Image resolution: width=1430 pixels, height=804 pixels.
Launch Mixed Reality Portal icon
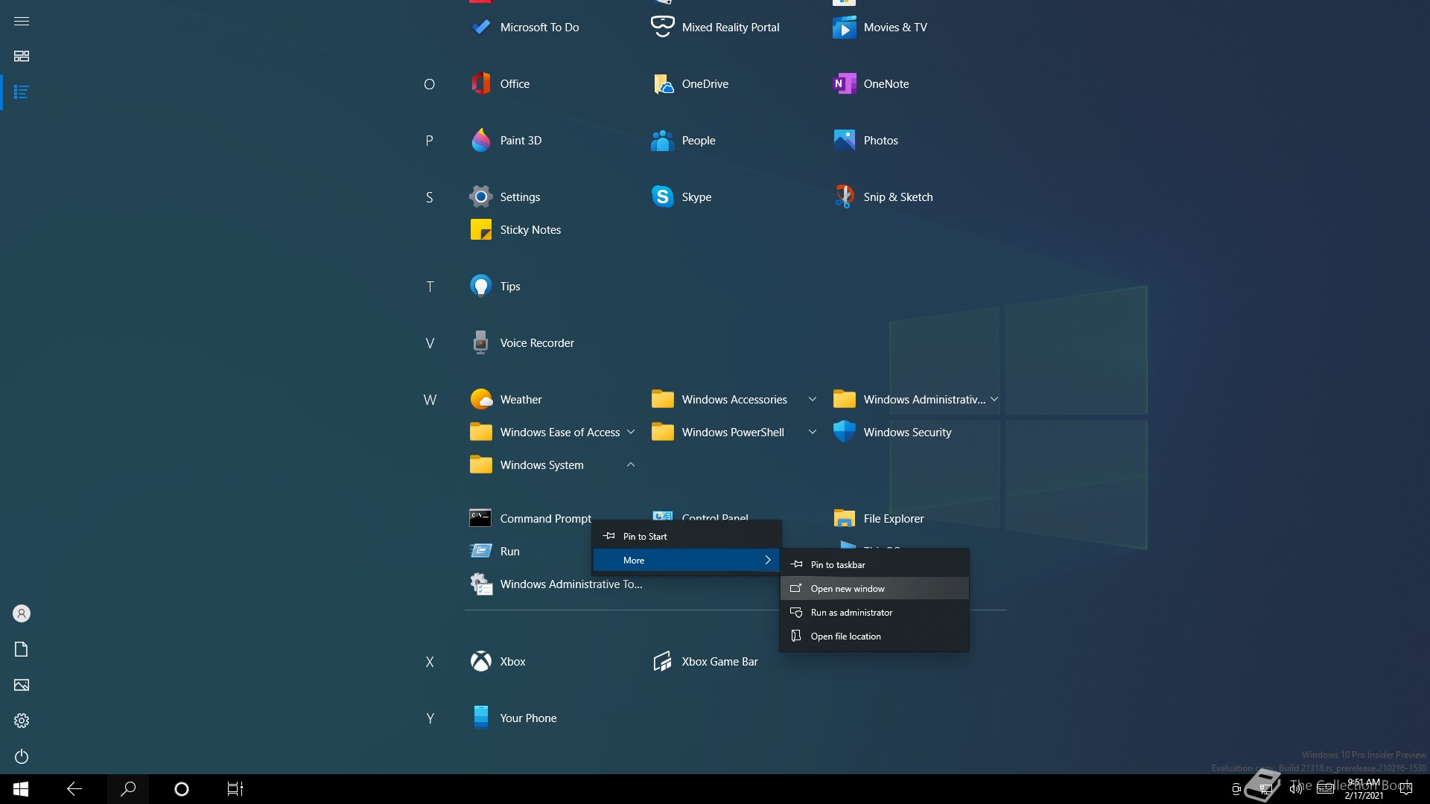coord(662,28)
